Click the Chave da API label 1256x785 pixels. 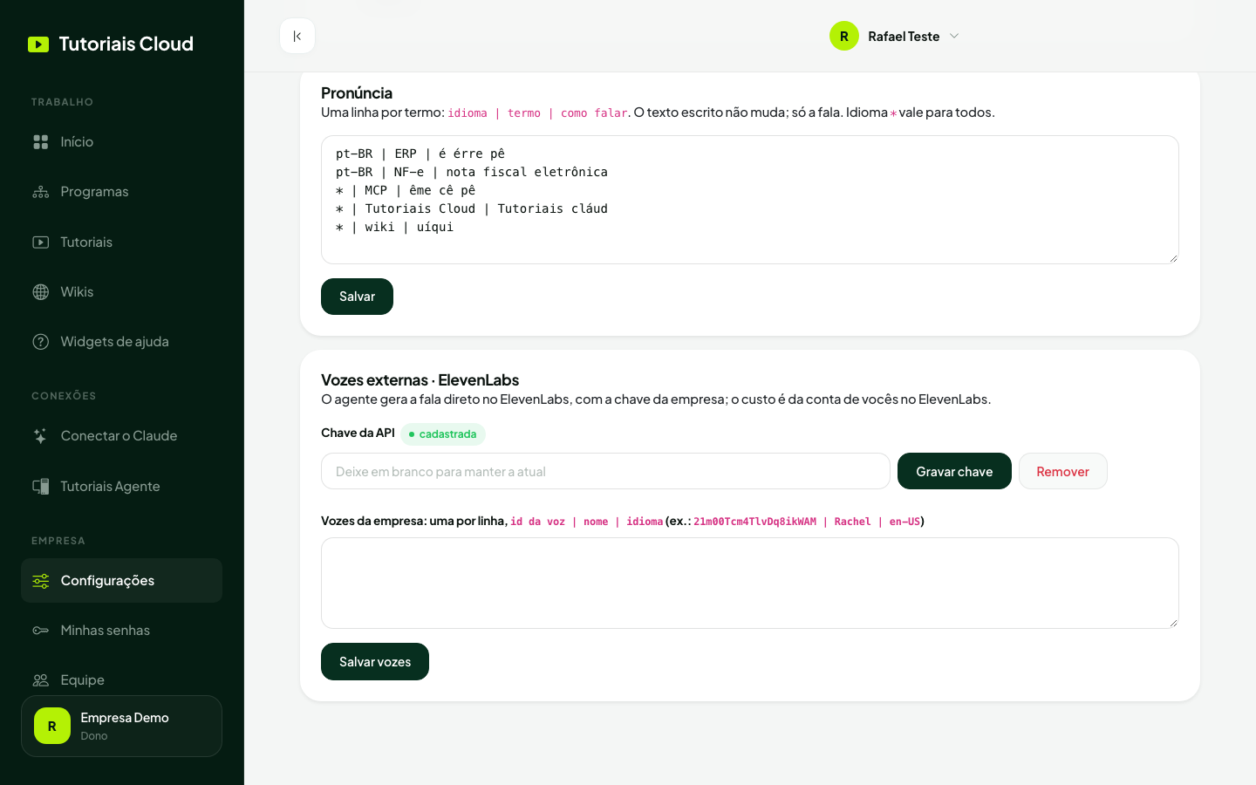click(358, 433)
